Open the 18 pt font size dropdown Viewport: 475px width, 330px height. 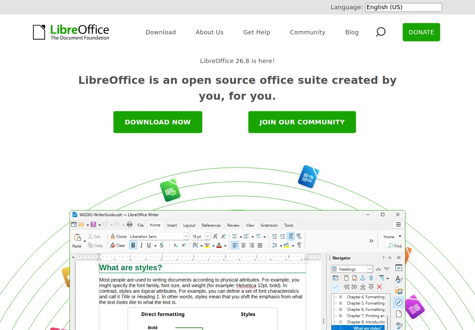click(207, 236)
